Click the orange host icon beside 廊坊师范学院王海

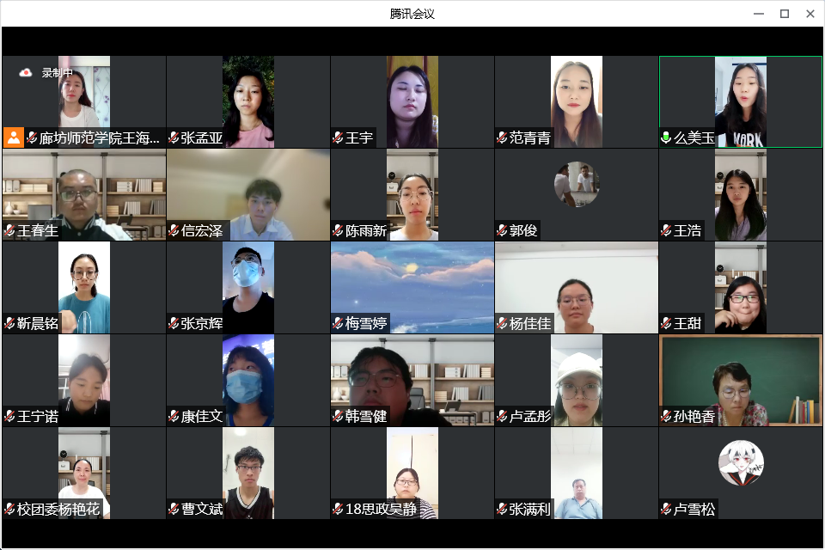click(14, 137)
